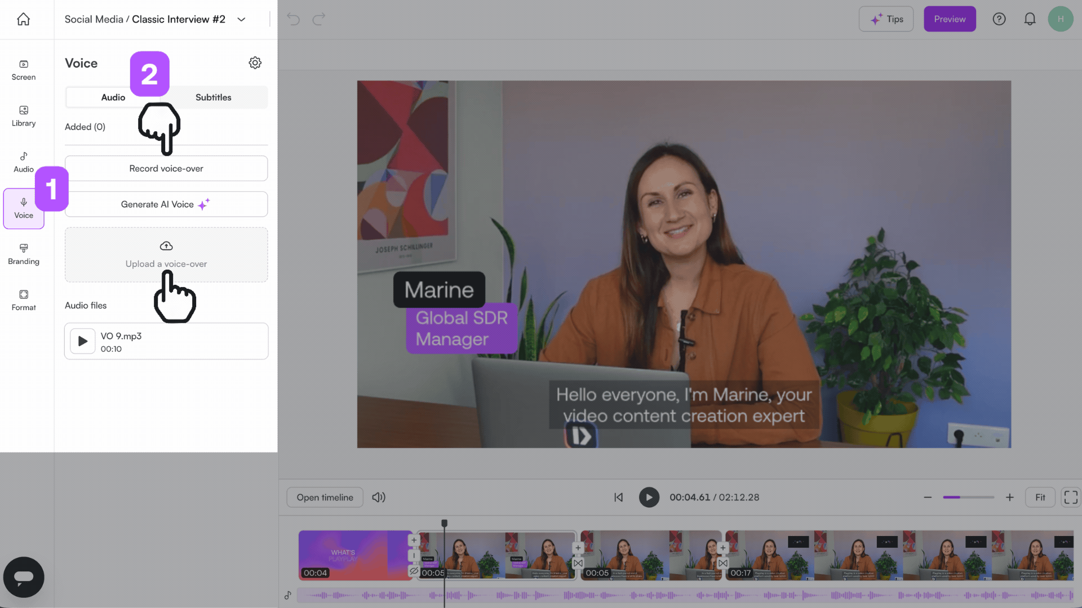This screenshot has width=1082, height=608.
Task: Toggle the timeline volume speaker
Action: [x=379, y=497]
